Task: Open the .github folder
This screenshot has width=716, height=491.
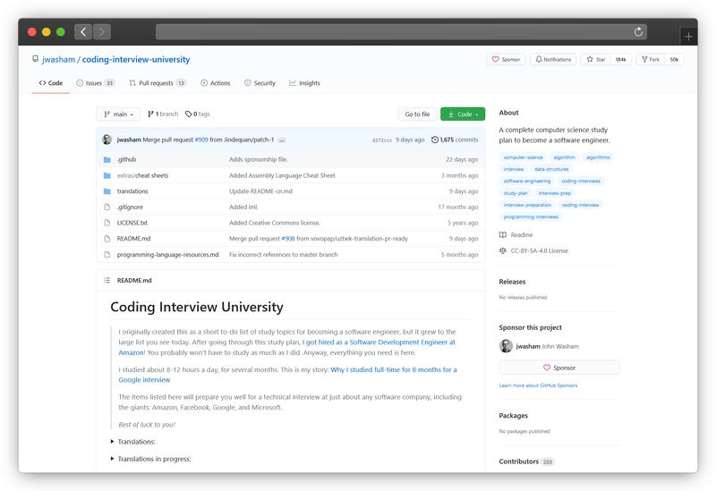Action: tap(126, 159)
